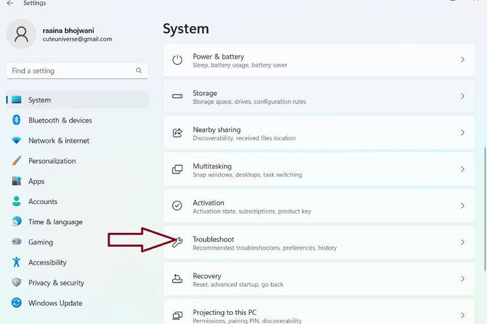Click the Recovery icon
This screenshot has width=487, height=324.
[177, 279]
